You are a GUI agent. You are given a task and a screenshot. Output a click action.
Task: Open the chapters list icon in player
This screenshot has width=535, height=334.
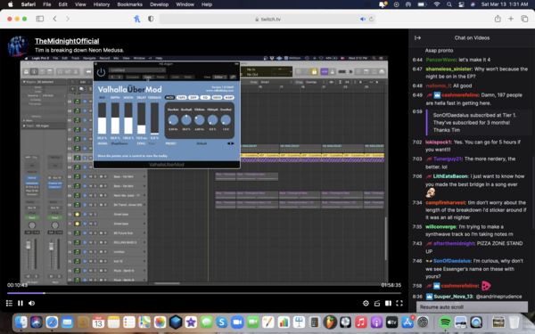tap(9, 303)
